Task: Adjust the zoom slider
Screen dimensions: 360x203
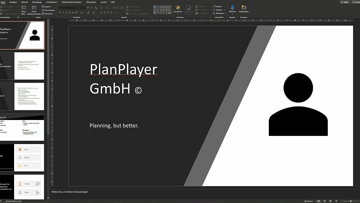Action: point(351,201)
